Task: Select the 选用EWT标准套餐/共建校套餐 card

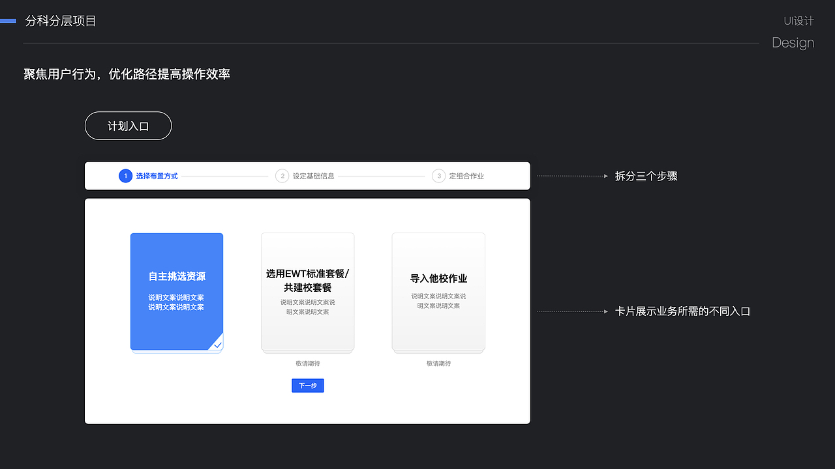Action: 307,291
